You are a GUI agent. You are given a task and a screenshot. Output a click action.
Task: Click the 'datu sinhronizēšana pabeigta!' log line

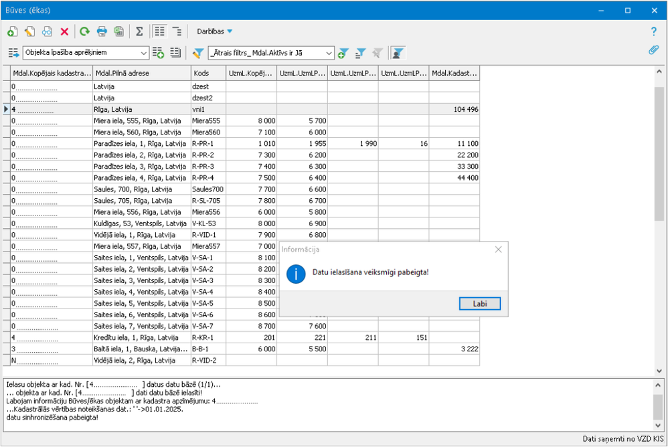[52, 418]
